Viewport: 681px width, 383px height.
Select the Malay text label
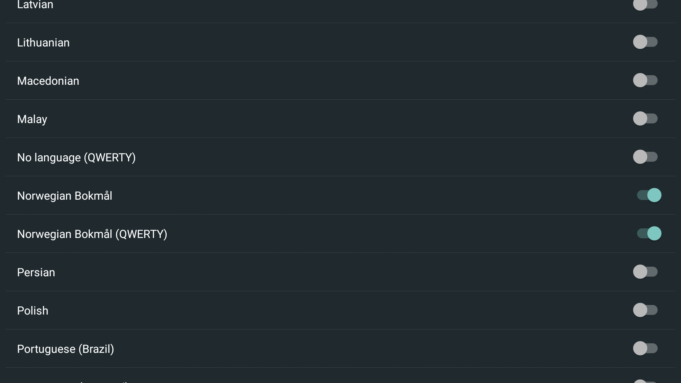[32, 119]
